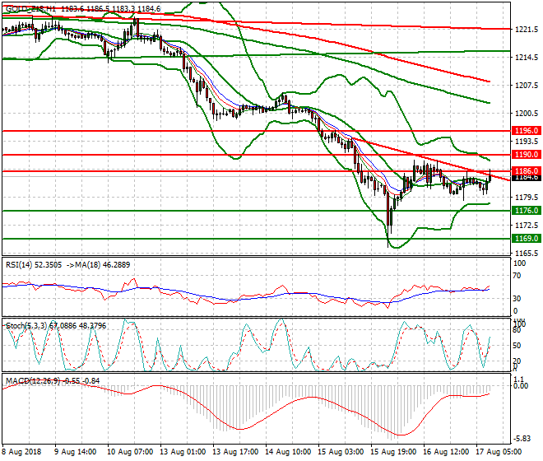
Task: Click the 1214.5 price axis value
Action: click(527, 58)
